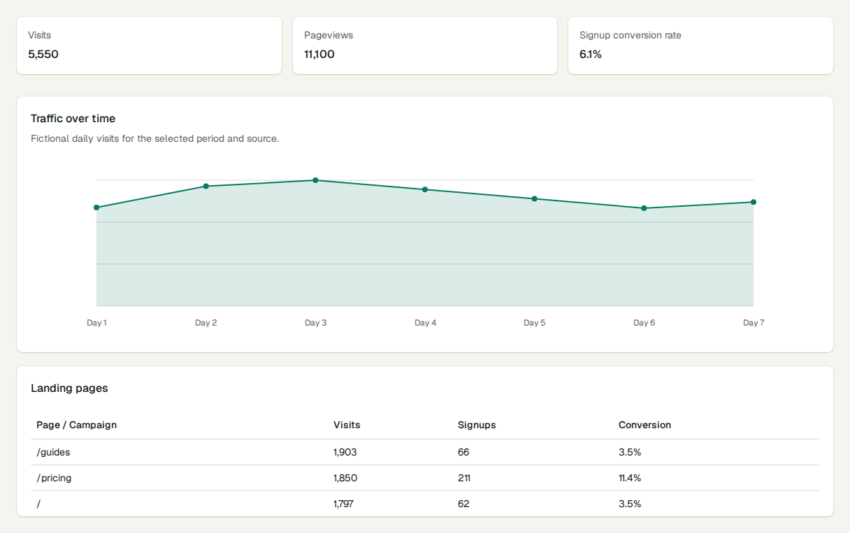Click the Day 7 chart data point
The height and width of the screenshot is (533, 850).
tap(754, 202)
